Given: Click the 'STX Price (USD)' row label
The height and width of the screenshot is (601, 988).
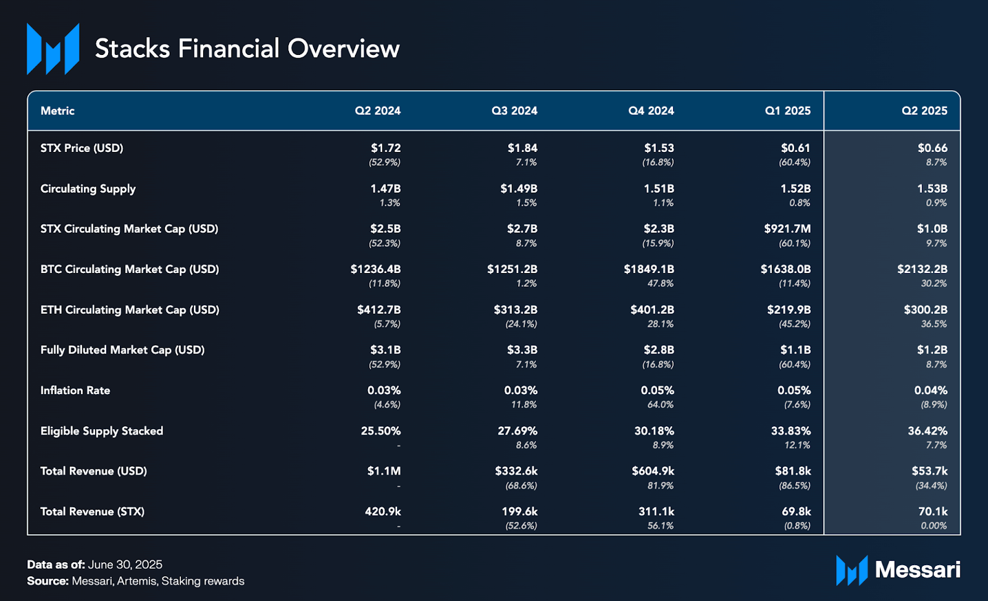Looking at the screenshot, I should click(x=82, y=148).
